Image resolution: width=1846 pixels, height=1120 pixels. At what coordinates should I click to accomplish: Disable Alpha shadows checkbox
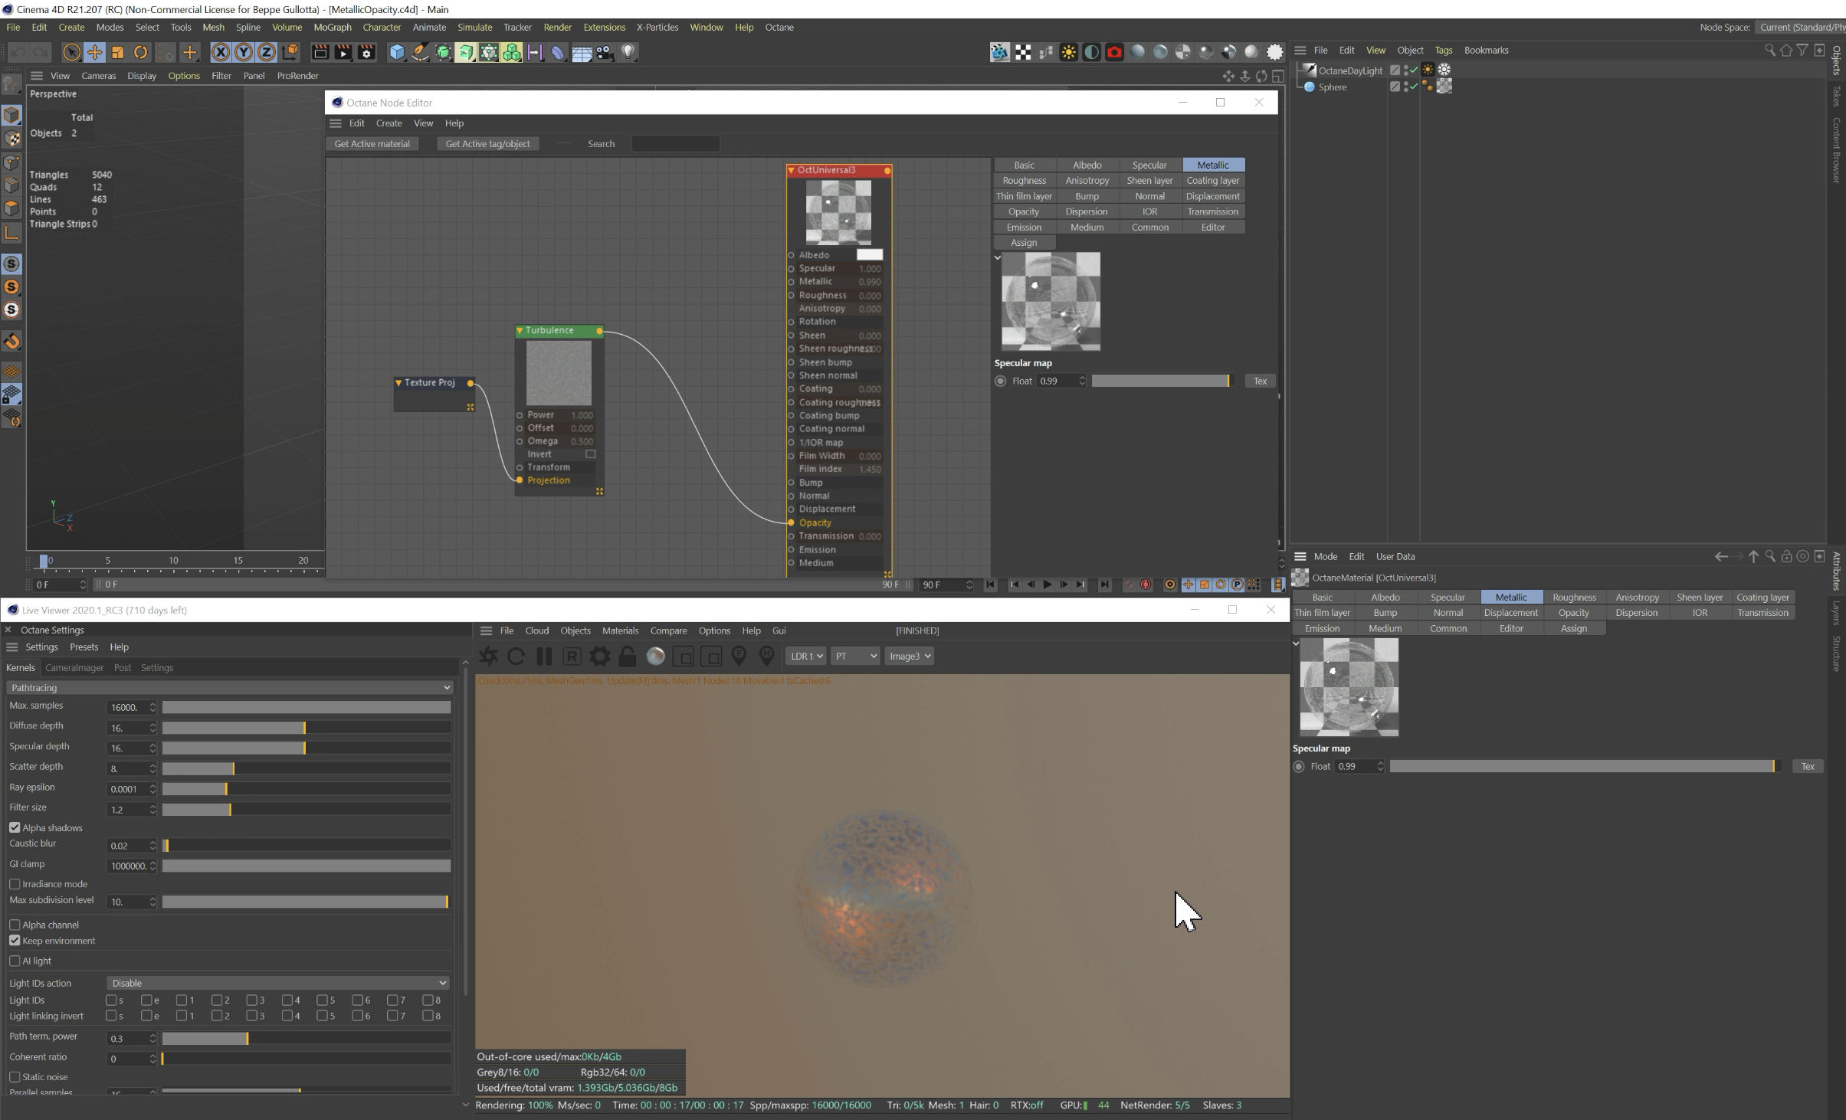[x=15, y=828]
